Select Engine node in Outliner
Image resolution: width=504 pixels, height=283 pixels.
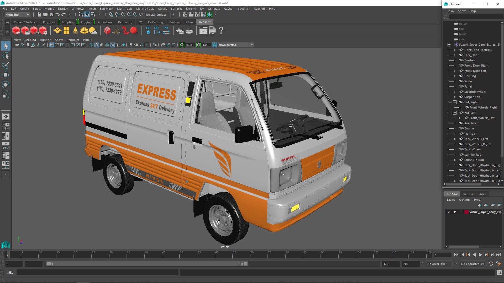tap(469, 128)
